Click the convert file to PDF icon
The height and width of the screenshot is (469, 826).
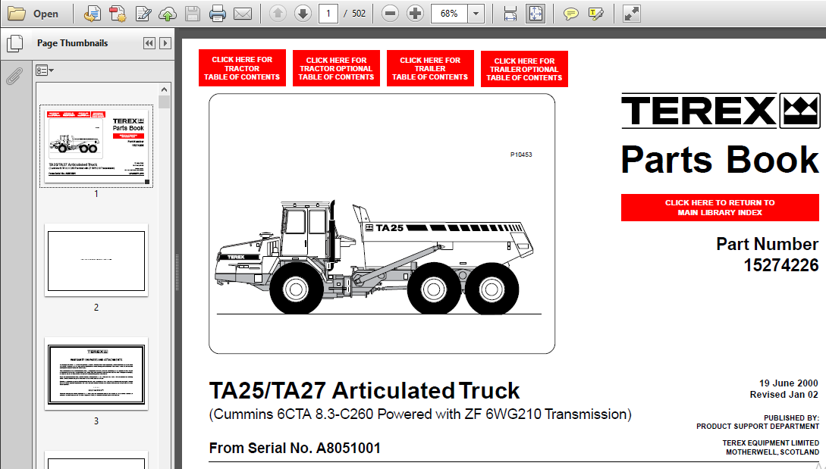click(93, 14)
